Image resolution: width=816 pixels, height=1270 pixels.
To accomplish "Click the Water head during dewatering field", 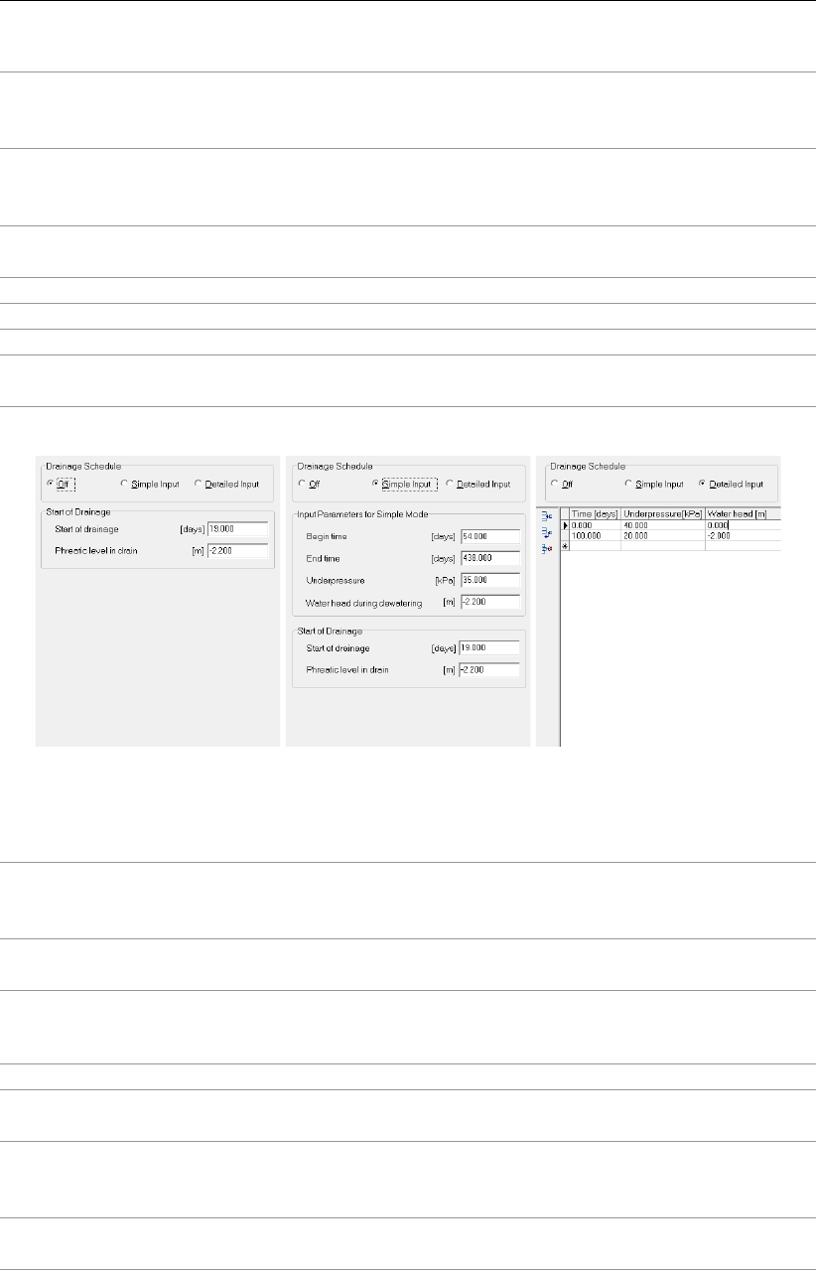I will (x=490, y=601).
